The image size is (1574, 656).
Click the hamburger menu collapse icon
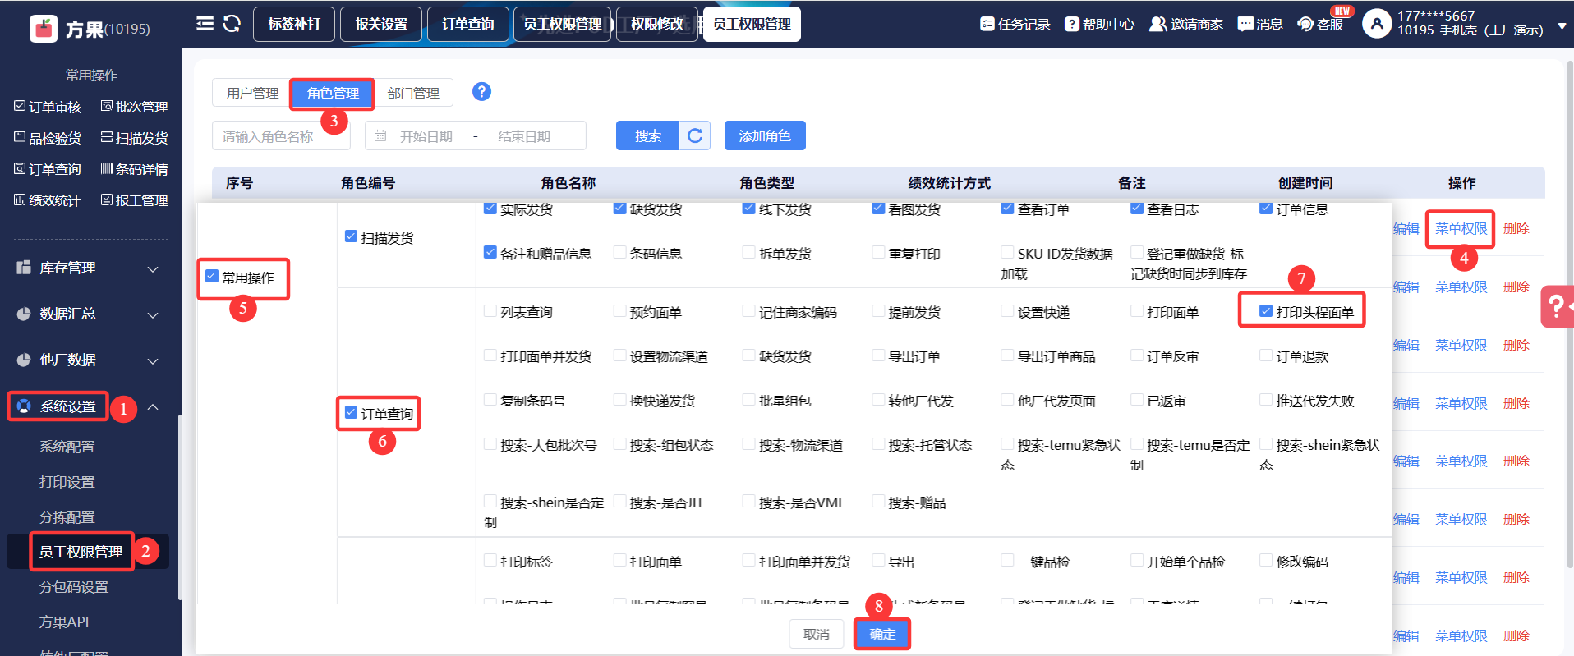205,24
